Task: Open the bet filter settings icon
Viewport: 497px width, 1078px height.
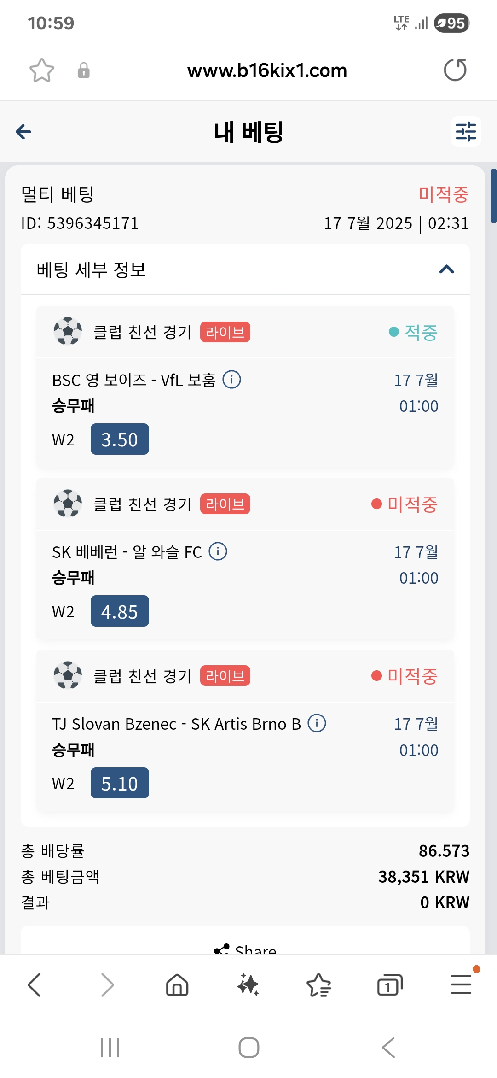Action: coord(466,132)
